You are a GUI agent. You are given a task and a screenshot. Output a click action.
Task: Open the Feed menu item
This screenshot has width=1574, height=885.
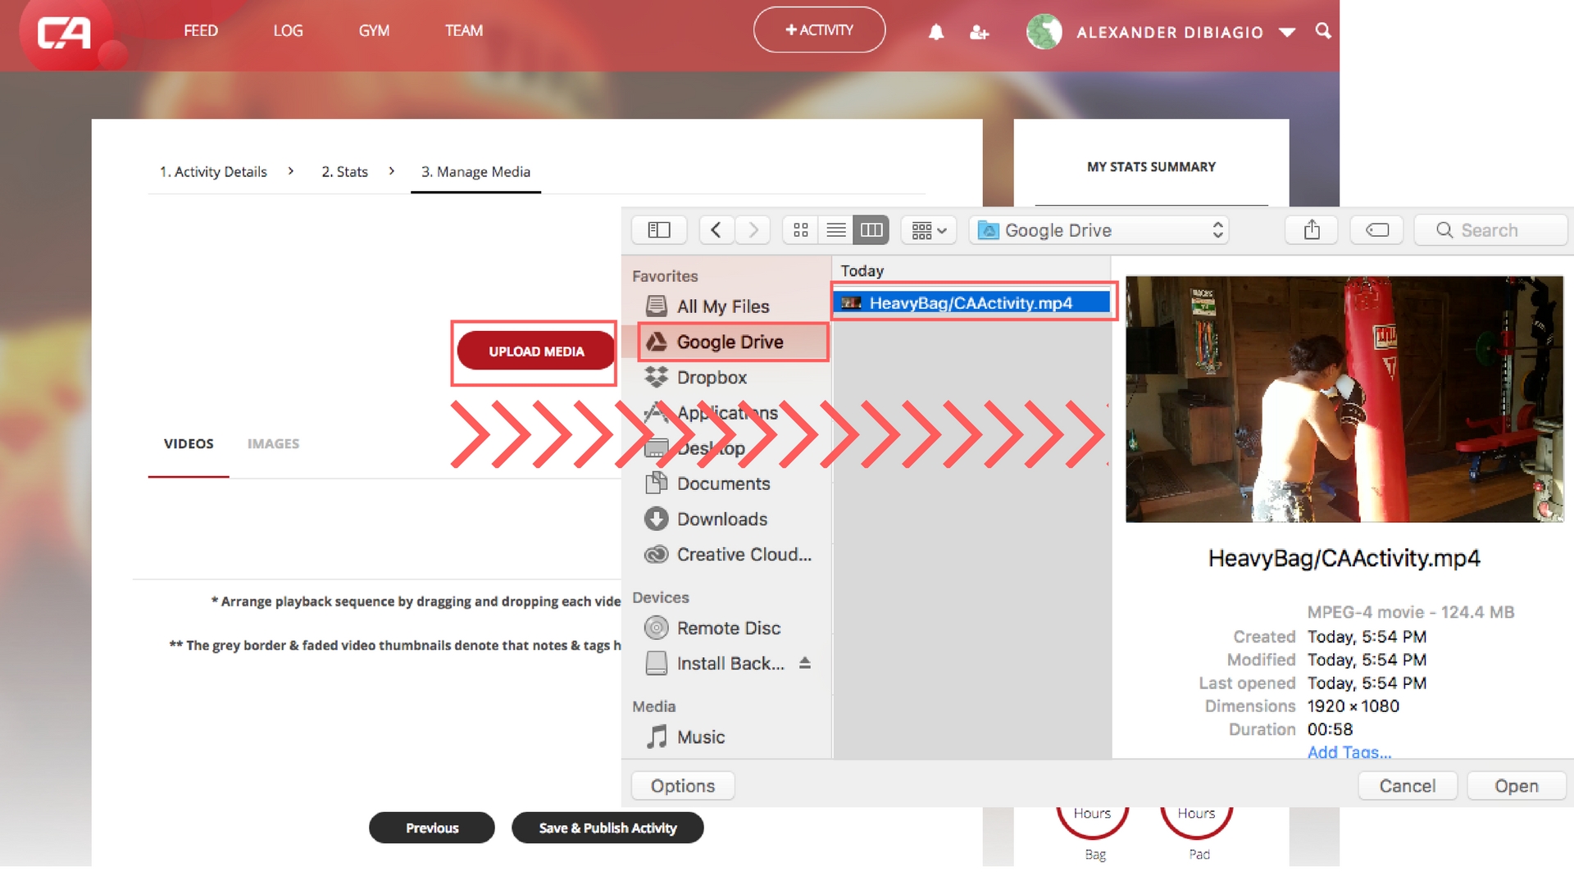pyautogui.click(x=201, y=30)
